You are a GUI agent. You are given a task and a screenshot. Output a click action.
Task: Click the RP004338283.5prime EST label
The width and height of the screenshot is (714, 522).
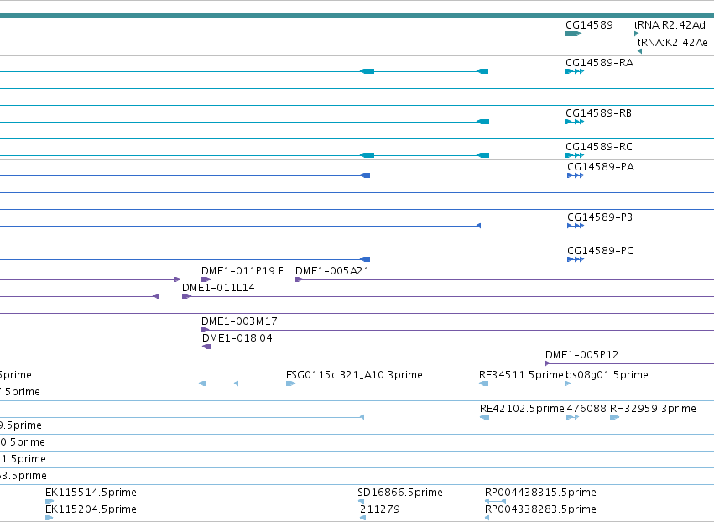click(x=540, y=509)
